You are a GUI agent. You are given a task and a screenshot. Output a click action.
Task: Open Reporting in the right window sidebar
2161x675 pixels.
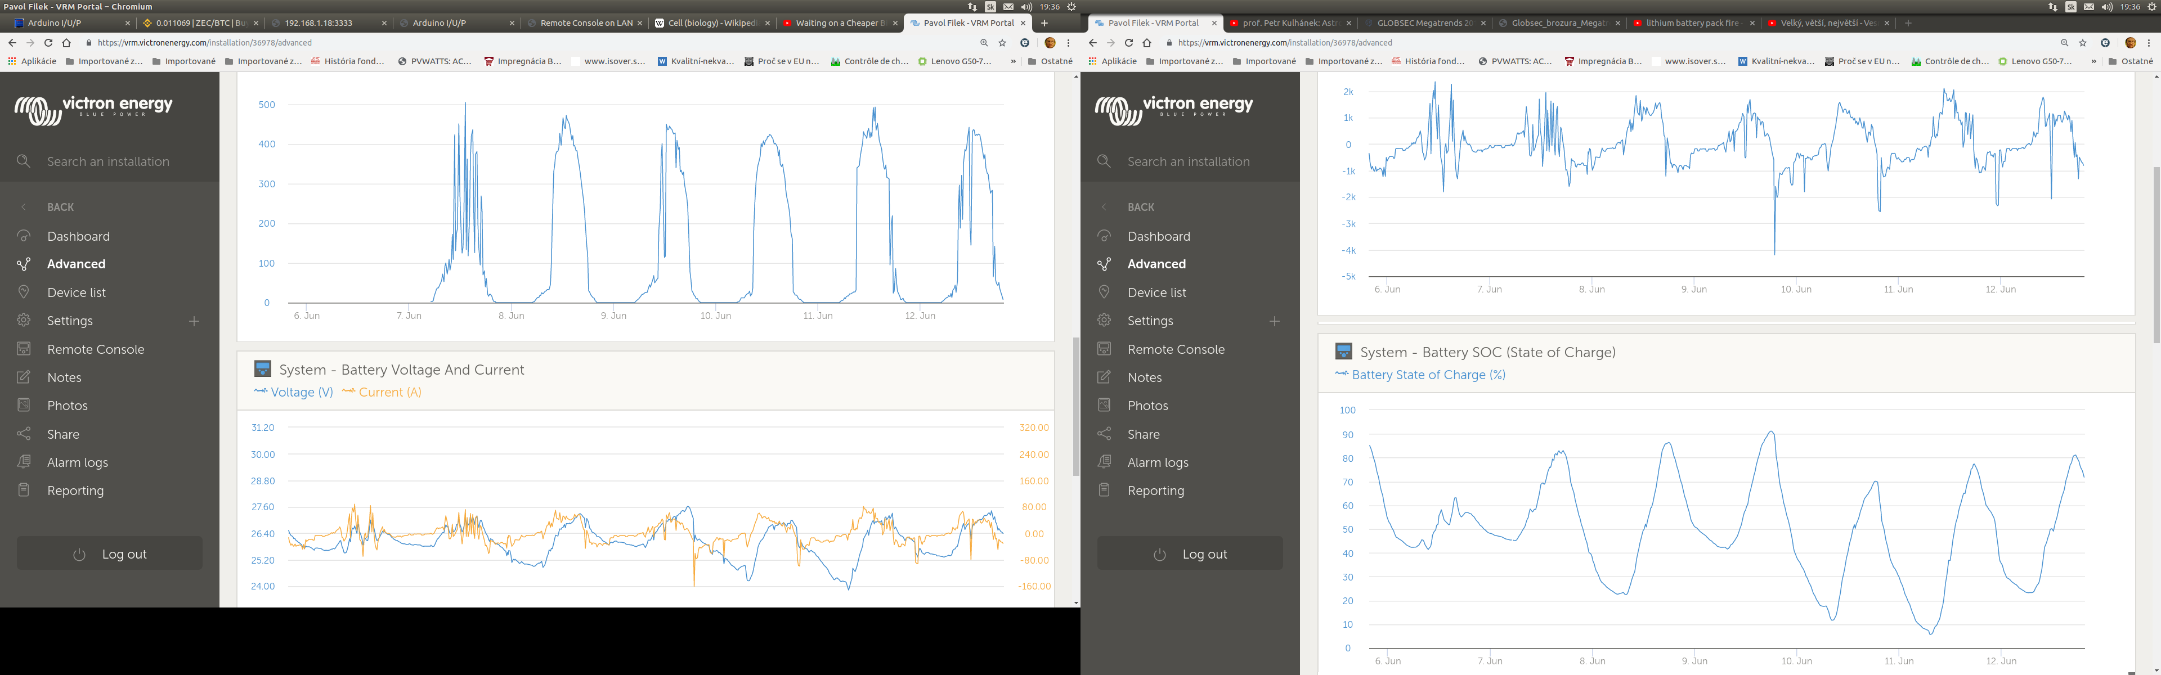[x=1156, y=490]
